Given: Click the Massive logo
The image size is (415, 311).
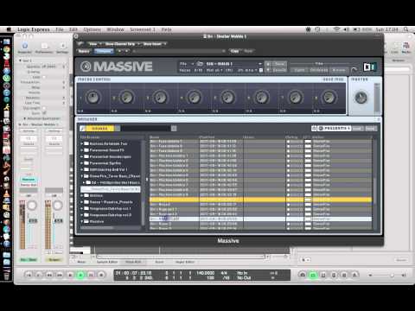Looking at the screenshot, I should 116,67.
